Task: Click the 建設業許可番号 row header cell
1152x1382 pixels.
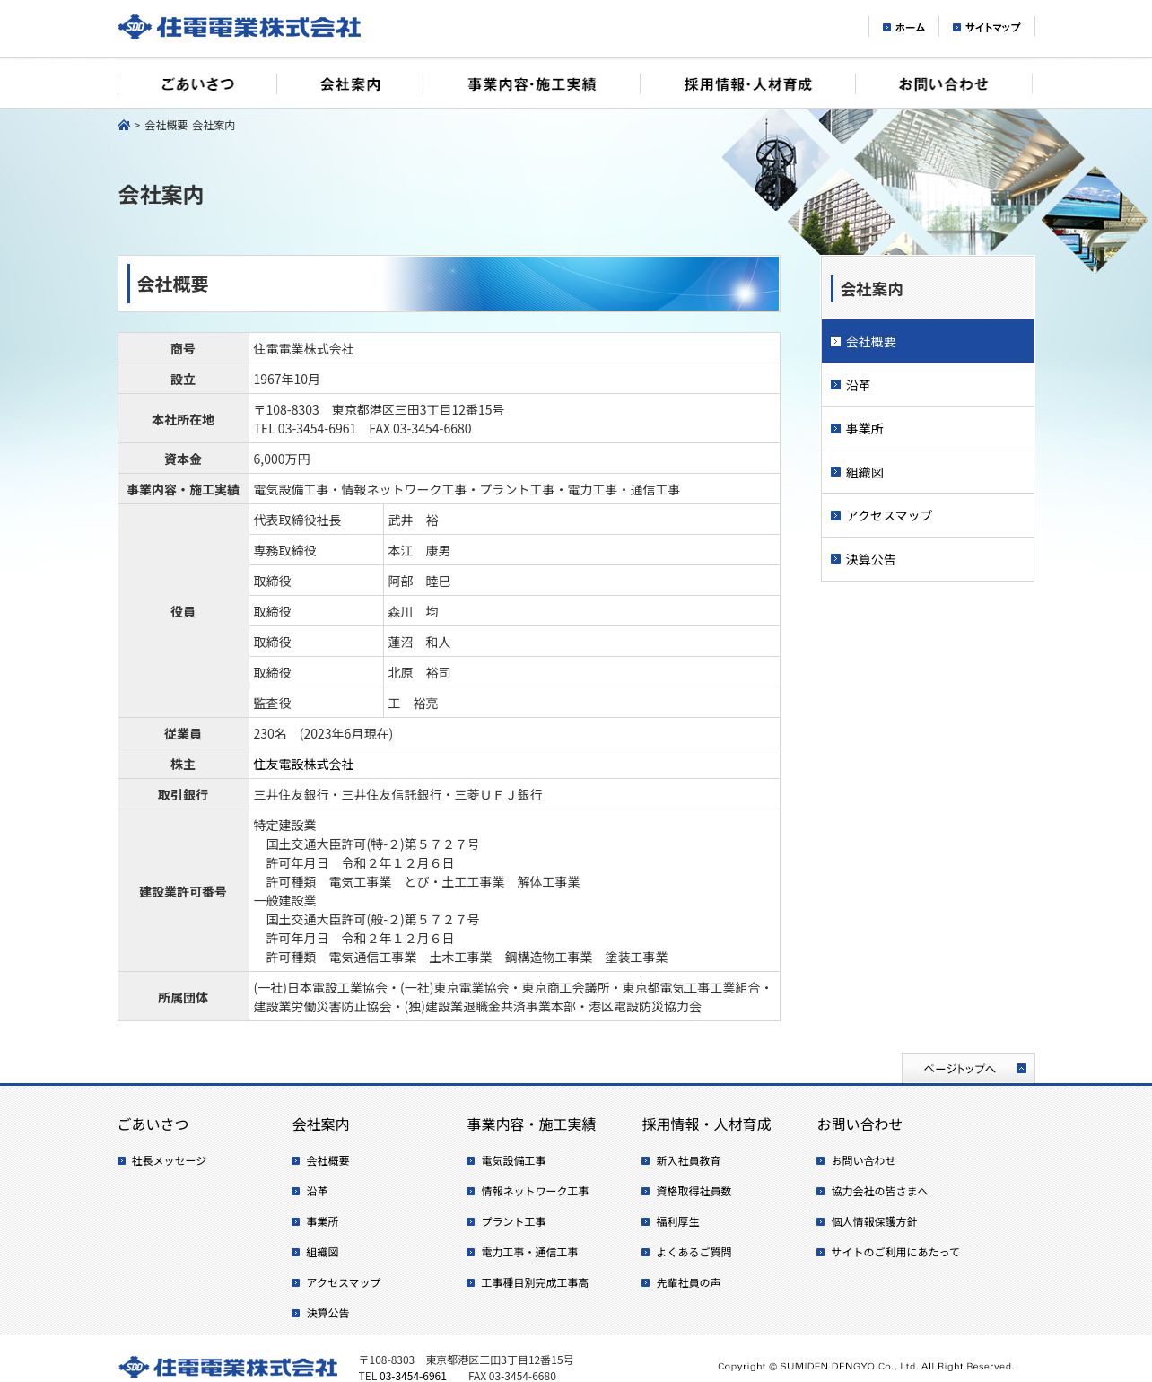Action: point(183,891)
